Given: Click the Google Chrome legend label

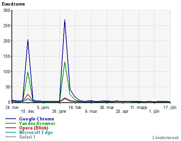Looking at the screenshot, I should click(x=37, y=119).
